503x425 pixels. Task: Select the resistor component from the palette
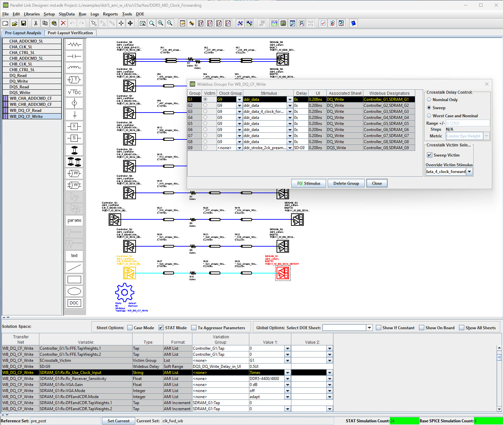74,44
